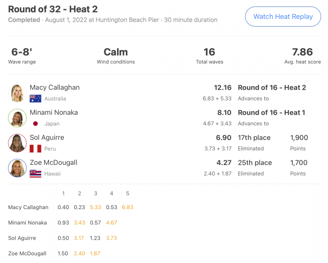
Task: Click the Peru flag icon
Action: 36,149
